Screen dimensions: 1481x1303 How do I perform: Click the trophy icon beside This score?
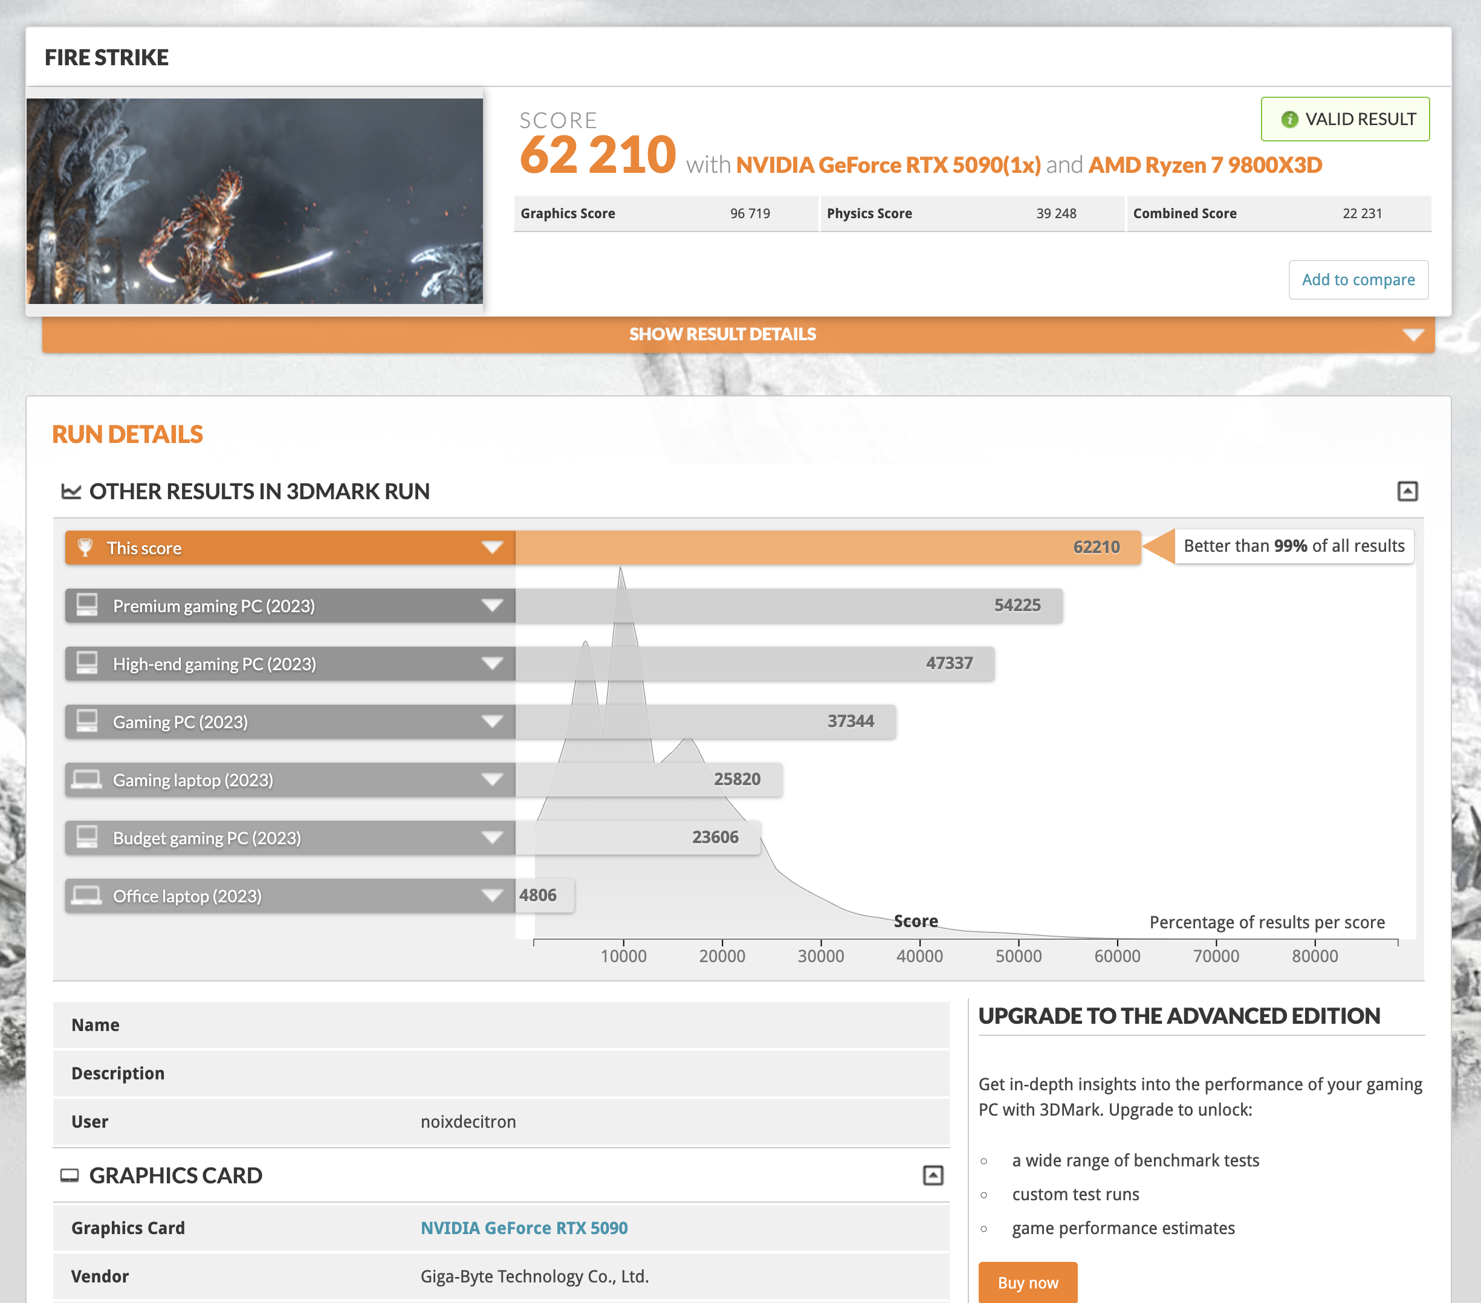click(x=85, y=548)
